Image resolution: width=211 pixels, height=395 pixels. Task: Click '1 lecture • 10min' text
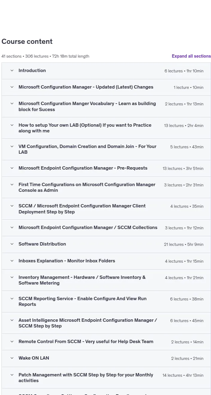[x=189, y=87]
